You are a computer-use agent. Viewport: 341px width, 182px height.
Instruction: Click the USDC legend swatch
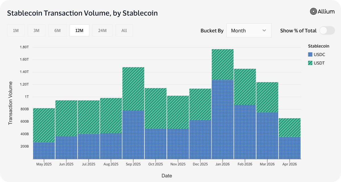[x=310, y=54]
